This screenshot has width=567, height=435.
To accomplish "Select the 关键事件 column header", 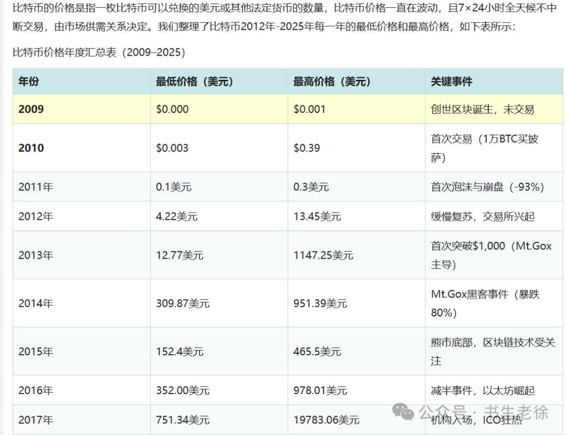I will [494, 81].
